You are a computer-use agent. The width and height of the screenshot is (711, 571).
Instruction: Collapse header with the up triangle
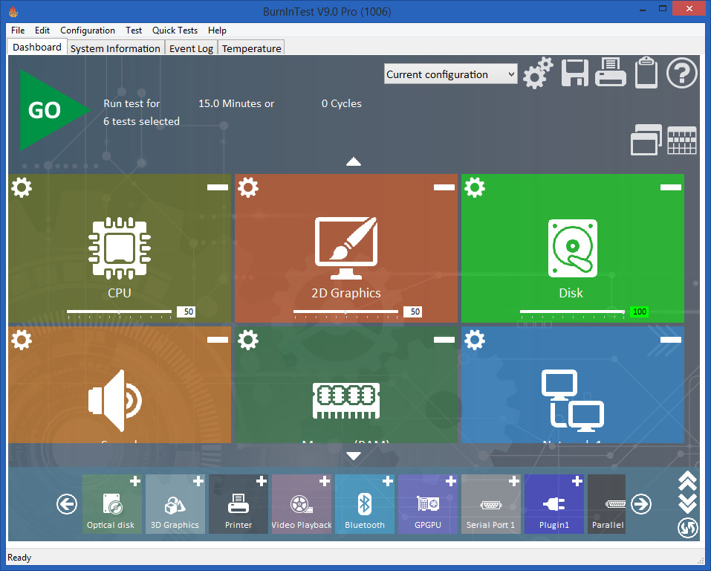[x=354, y=161]
